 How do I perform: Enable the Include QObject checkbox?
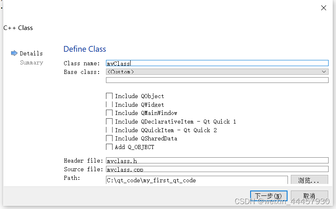109,96
